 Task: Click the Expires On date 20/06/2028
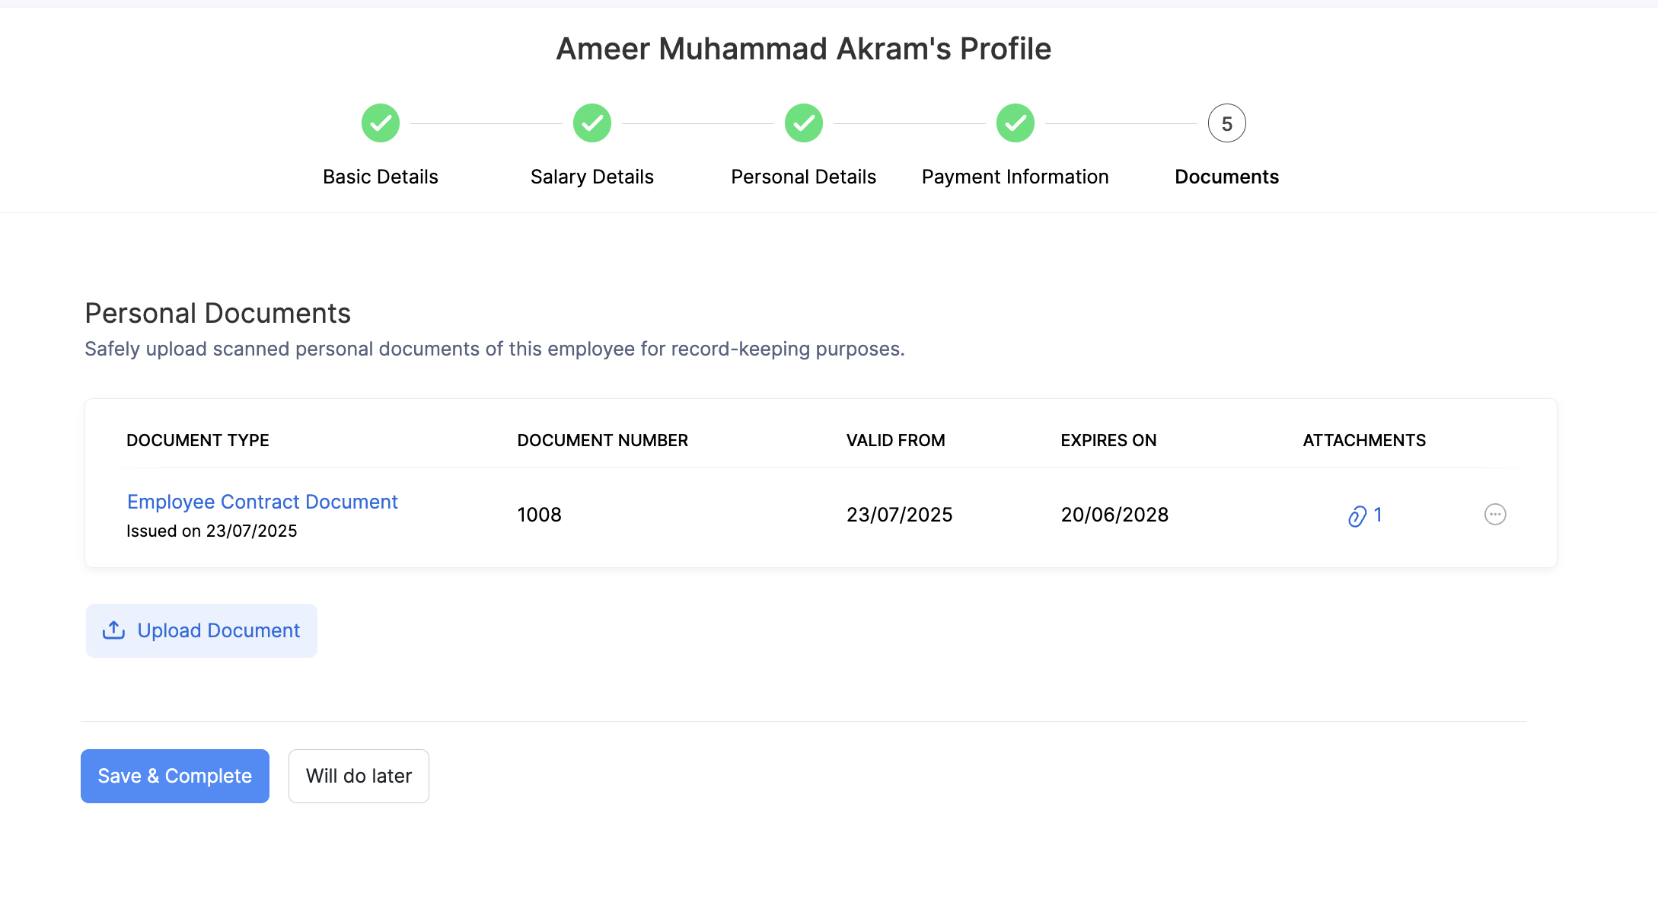coord(1114,515)
